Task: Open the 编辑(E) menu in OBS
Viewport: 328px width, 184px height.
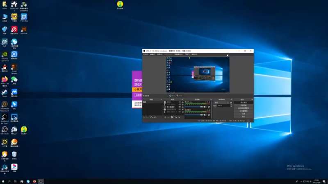Action: tap(153, 54)
